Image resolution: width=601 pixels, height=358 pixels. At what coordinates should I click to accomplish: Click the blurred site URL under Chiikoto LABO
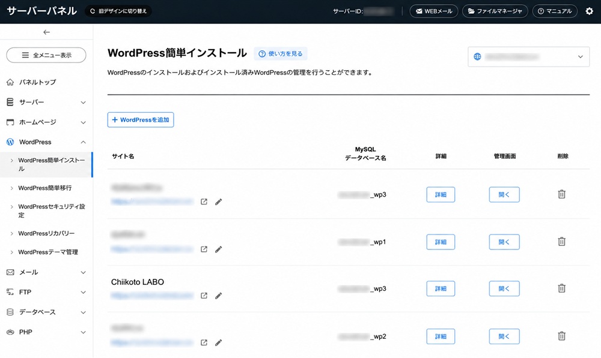[152, 296]
